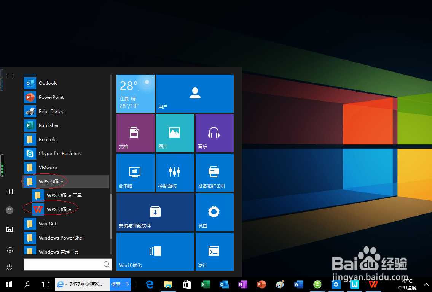Click the Windows Start button
The width and height of the screenshot is (432, 292).
(9, 284)
